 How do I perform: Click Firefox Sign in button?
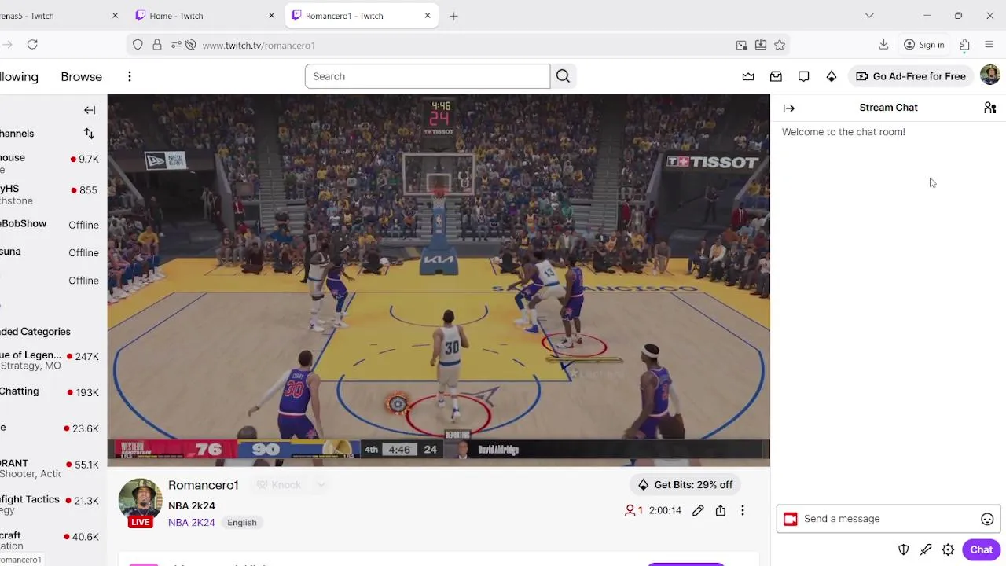click(923, 45)
